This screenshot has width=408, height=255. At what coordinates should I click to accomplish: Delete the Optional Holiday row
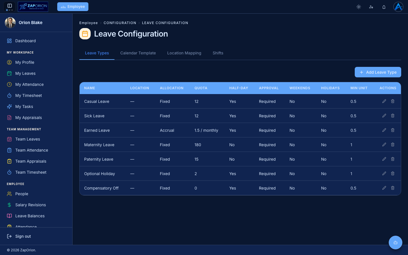[x=393, y=173]
